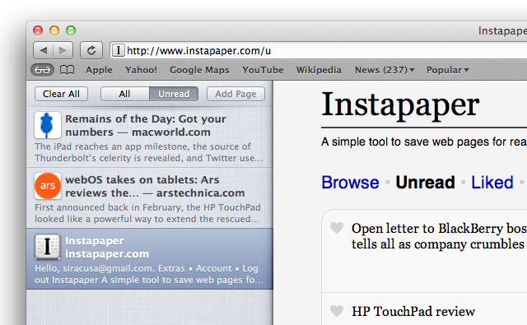Click 'A simple tool to save web pages' tagline
This screenshot has width=527, height=325.
[x=424, y=142]
